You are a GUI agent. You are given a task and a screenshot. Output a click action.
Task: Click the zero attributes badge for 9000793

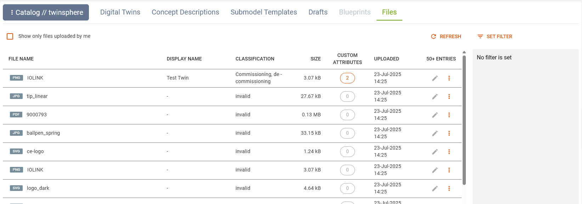347,115
